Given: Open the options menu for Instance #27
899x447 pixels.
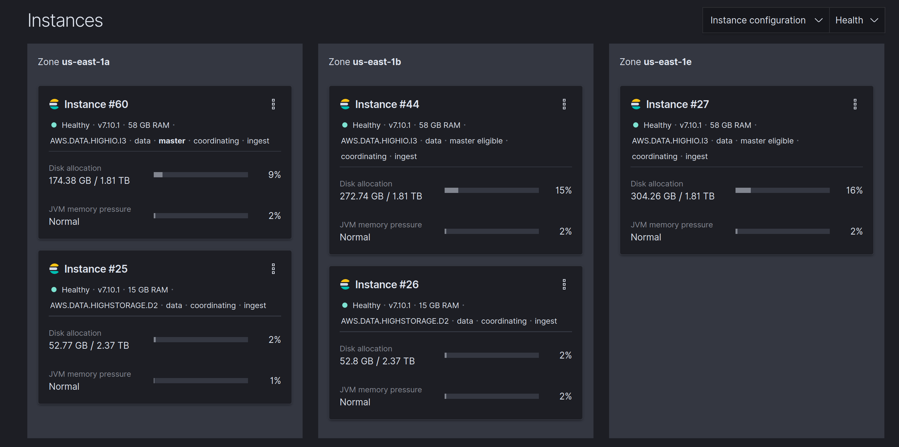Looking at the screenshot, I should pyautogui.click(x=855, y=104).
